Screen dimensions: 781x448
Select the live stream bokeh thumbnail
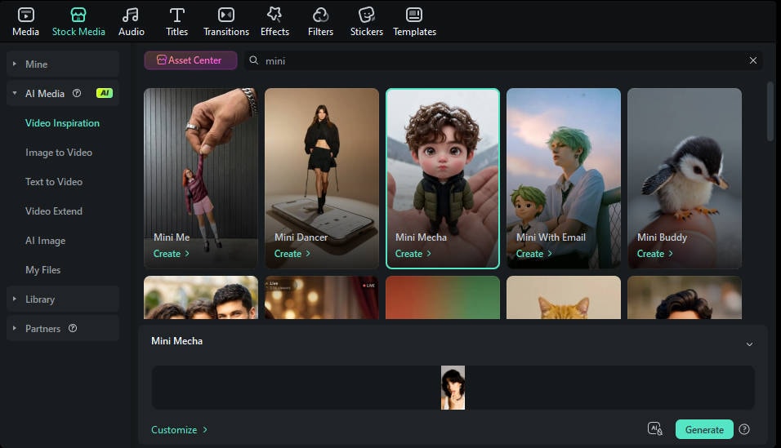[322, 298]
